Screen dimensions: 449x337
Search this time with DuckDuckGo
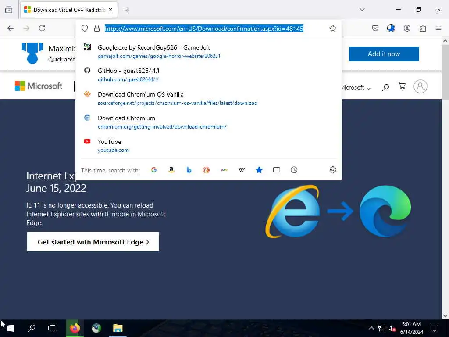pos(206,170)
